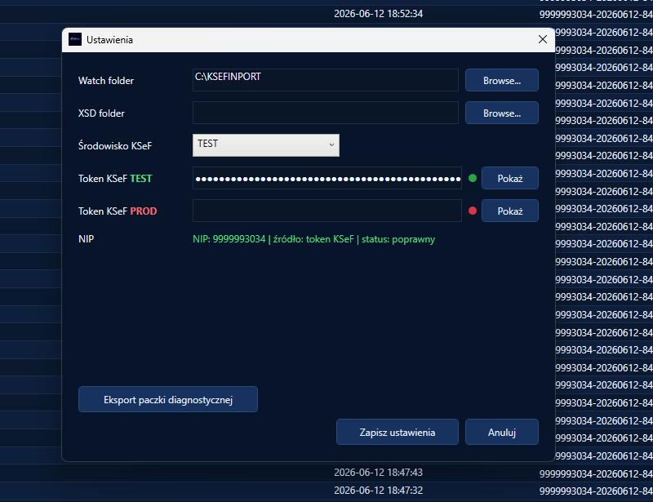Image resolution: width=653 pixels, height=502 pixels.
Task: Select background row timestamped 2026-06-12 18:47:32
Action: tap(326, 491)
